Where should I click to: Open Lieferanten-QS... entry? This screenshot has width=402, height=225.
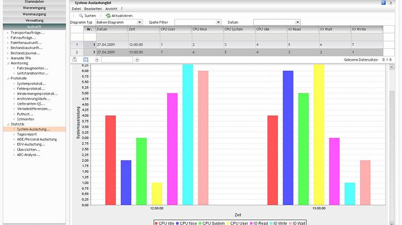(x=31, y=104)
